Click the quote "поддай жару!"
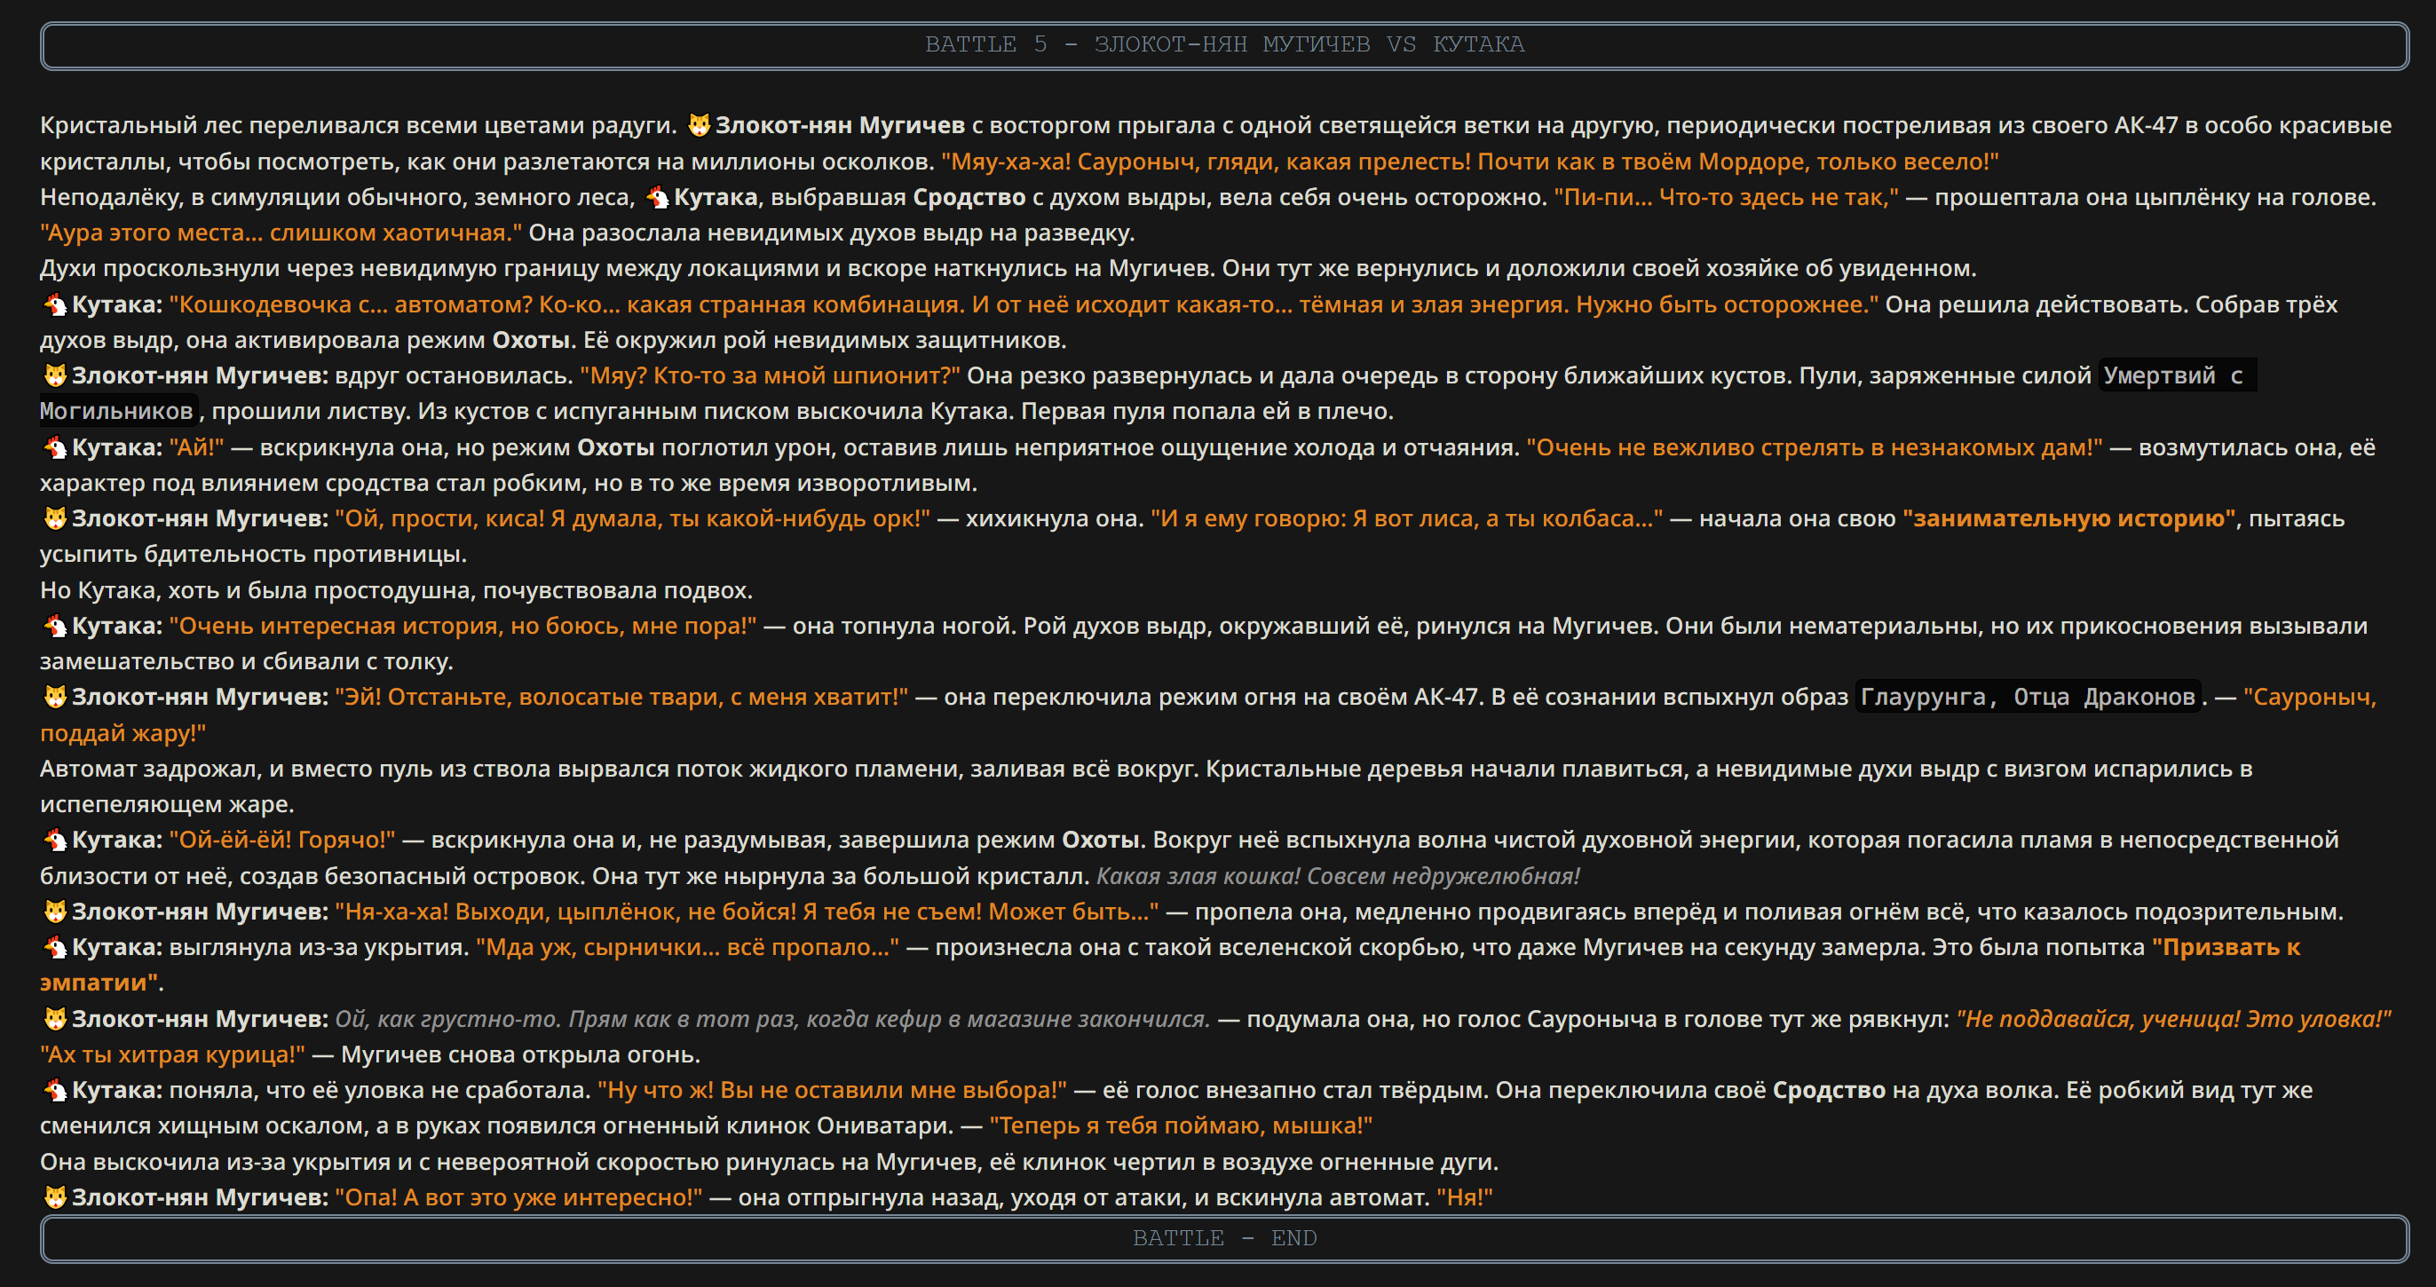The width and height of the screenshot is (2436, 1287). click(122, 733)
